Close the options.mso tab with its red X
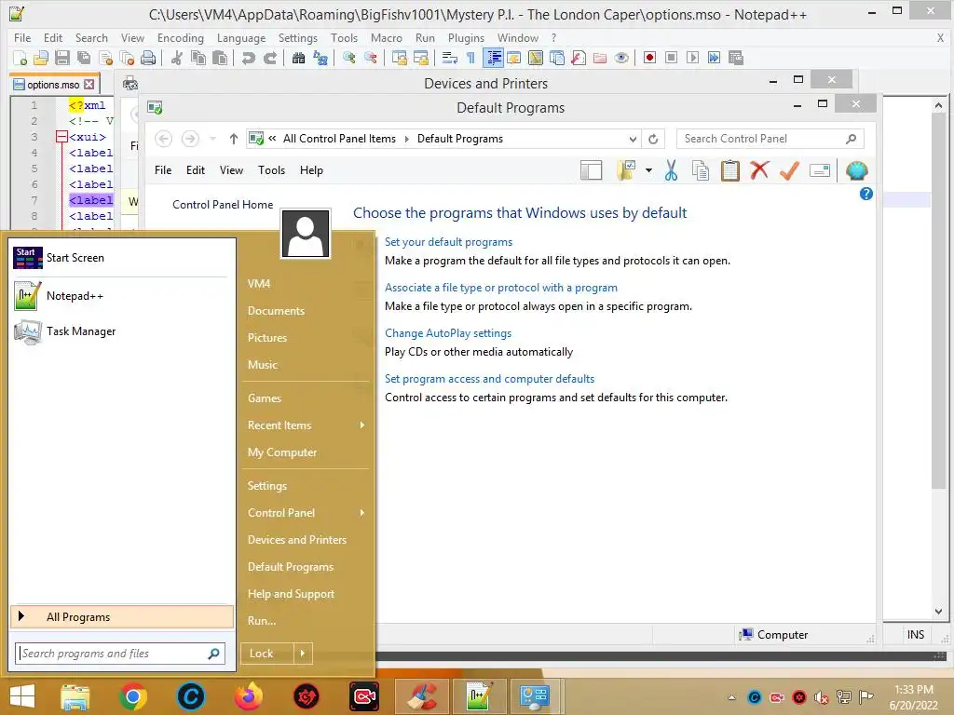The image size is (954, 715). pos(89,85)
